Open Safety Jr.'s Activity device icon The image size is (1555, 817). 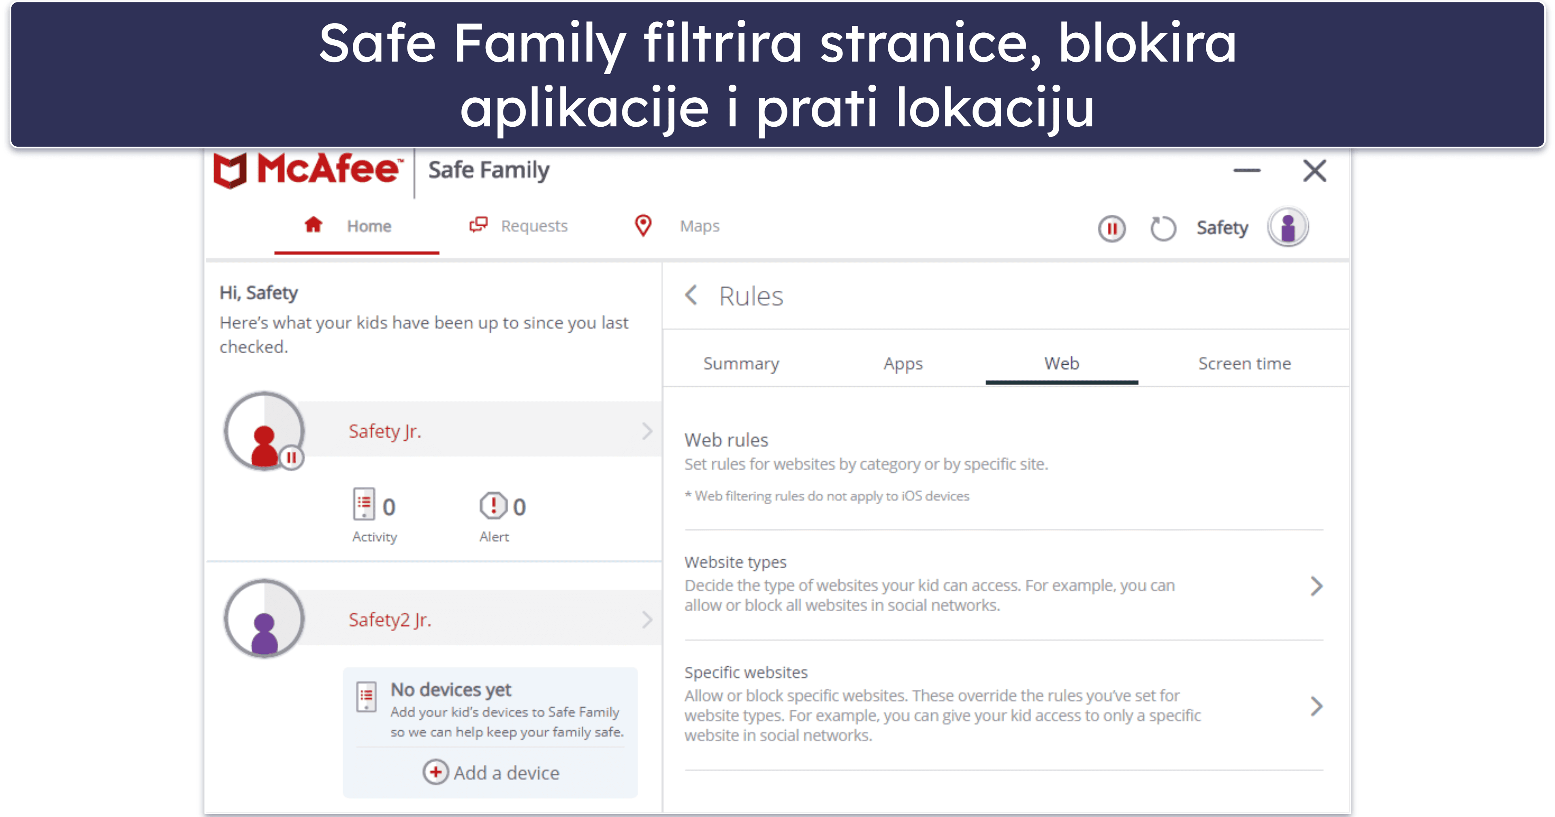pyautogui.click(x=364, y=504)
